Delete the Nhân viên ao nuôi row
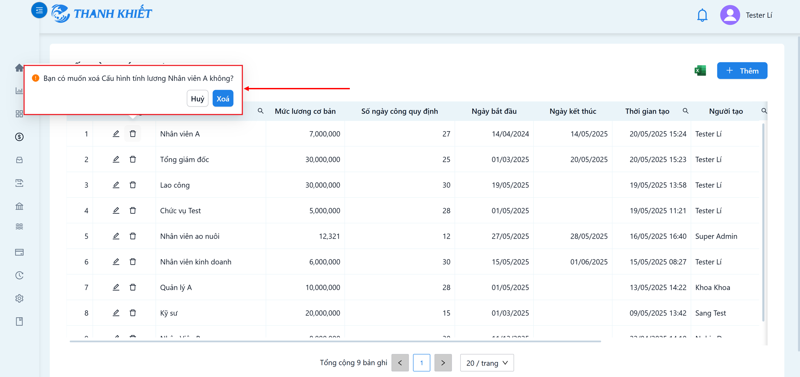The image size is (800, 377). click(x=133, y=236)
